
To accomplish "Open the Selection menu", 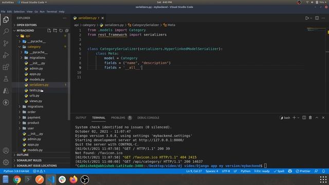I will click(19, 12).
